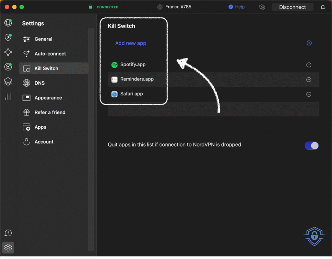This screenshot has width=332, height=259.
Task: Open the stacked layers sidebar icon
Action: click(8, 81)
